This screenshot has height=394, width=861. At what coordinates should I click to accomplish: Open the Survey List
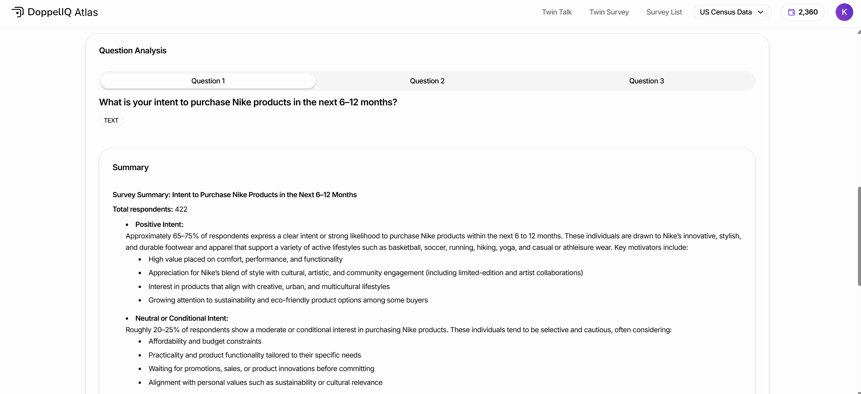coord(664,12)
